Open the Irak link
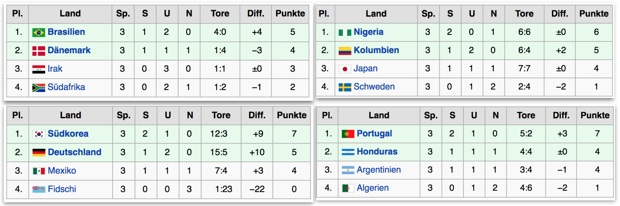This screenshot has height=206, width=620. (x=55, y=69)
